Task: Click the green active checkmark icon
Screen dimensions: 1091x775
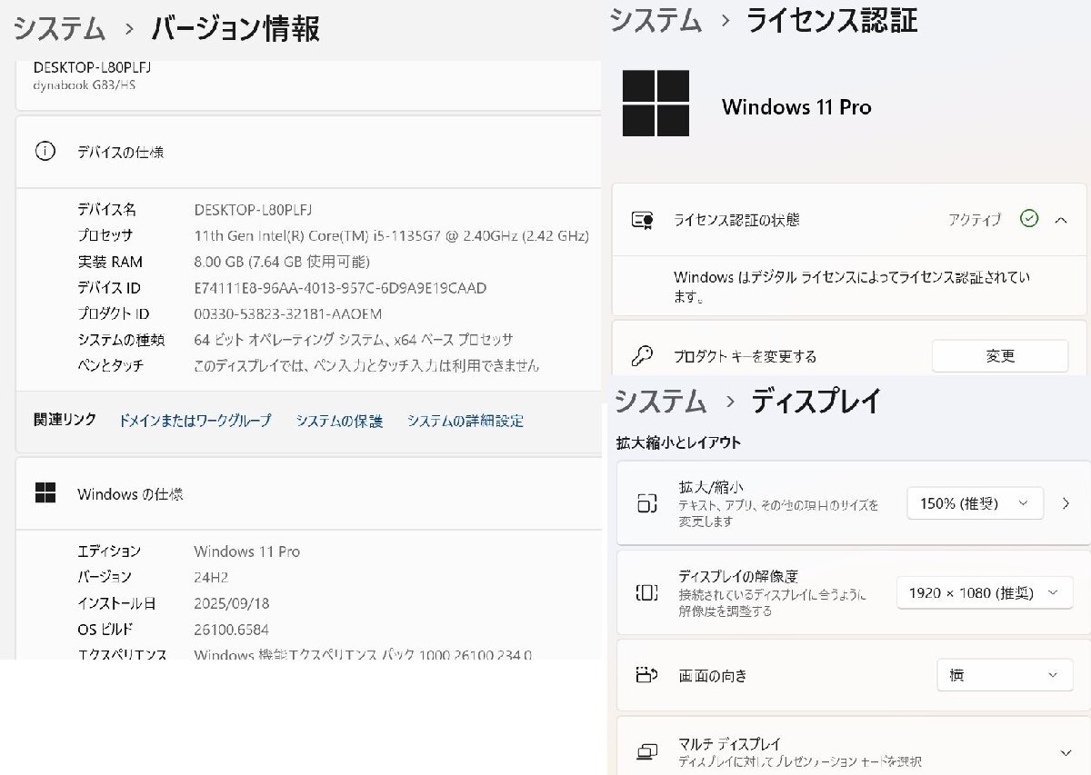Action: click(1029, 219)
